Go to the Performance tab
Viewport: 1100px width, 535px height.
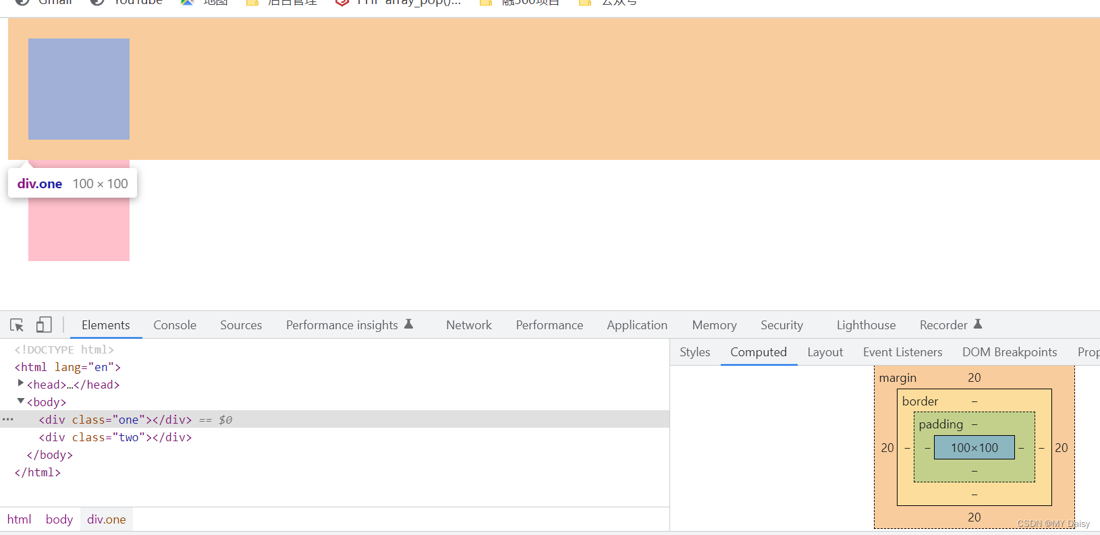click(549, 325)
